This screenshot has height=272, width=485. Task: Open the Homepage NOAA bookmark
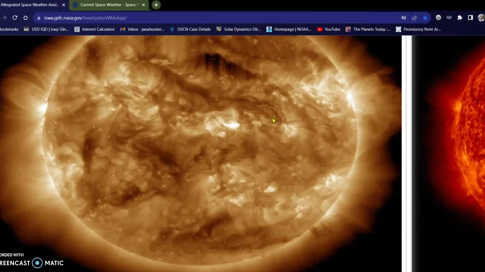pos(289,29)
